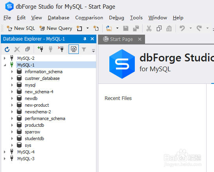
Task: Close the Database Explorer panel
Action: [92, 39]
